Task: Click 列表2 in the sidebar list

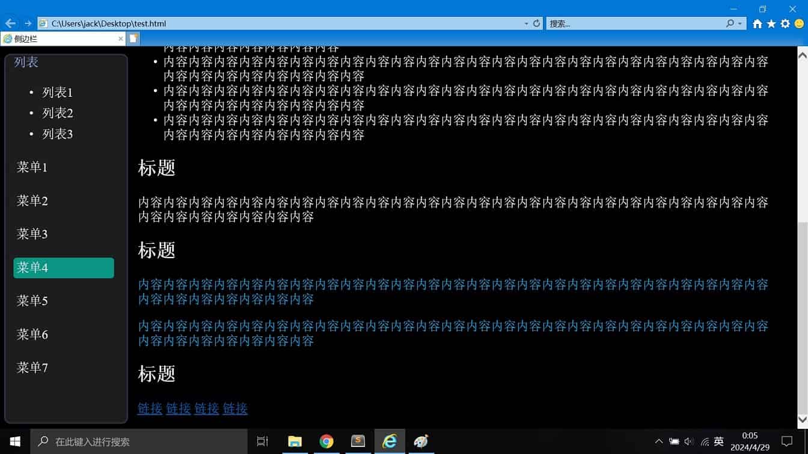Action: (x=58, y=114)
